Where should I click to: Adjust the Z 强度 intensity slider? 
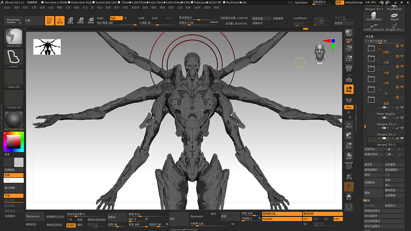(158, 23)
